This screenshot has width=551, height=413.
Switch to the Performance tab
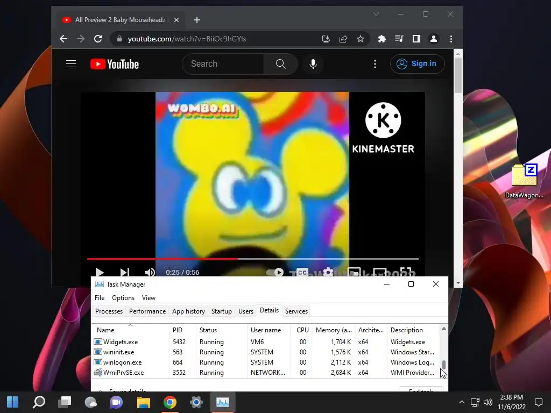click(x=147, y=311)
